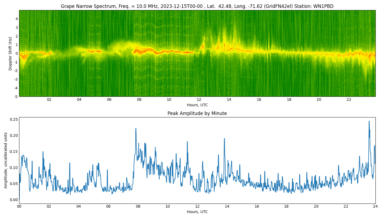Click the Grape Narrow Spectrum plot title
The height and width of the screenshot is (218, 382).
pos(197,6)
